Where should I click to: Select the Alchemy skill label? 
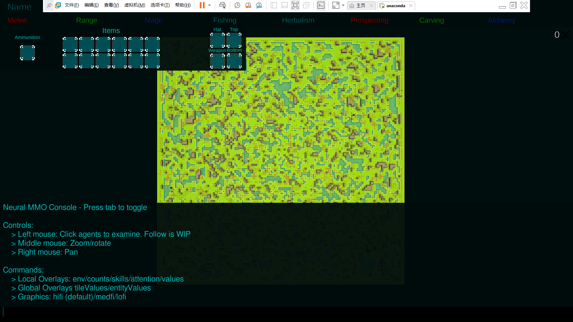tap(502, 20)
